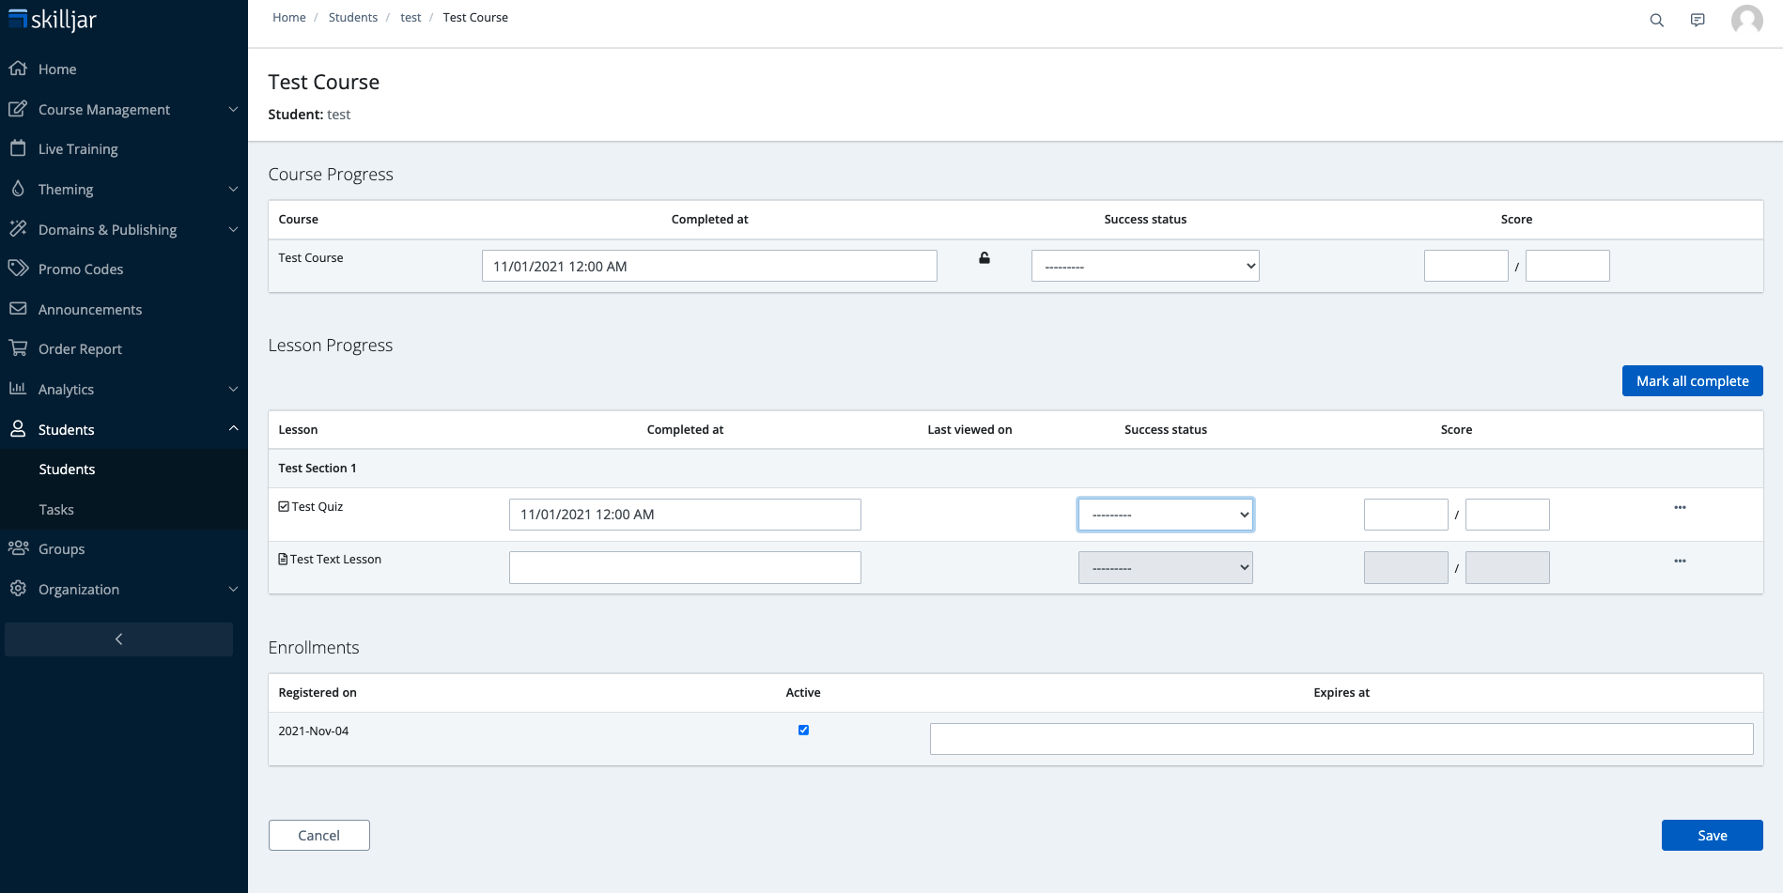Viewport: 1783px width, 893px height.
Task: Click the Expires at input field
Action: pos(1341,739)
